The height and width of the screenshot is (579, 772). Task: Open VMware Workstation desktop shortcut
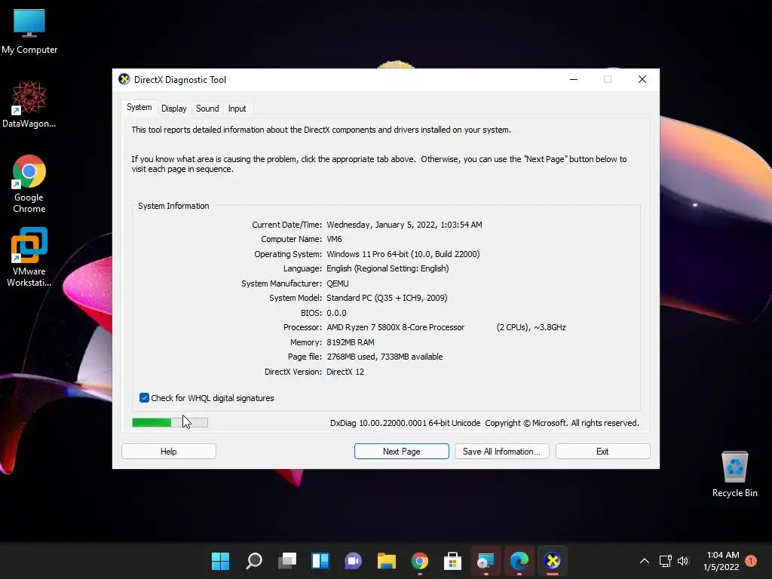[29, 256]
